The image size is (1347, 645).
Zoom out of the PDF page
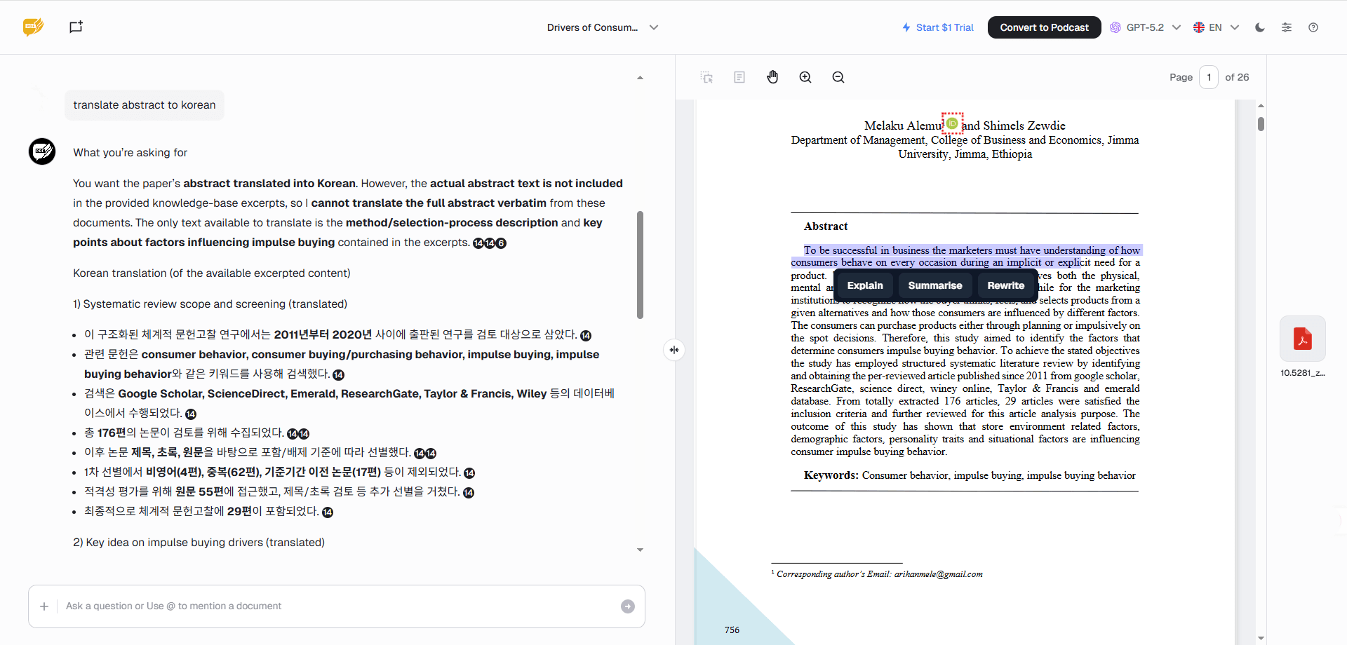coord(838,77)
